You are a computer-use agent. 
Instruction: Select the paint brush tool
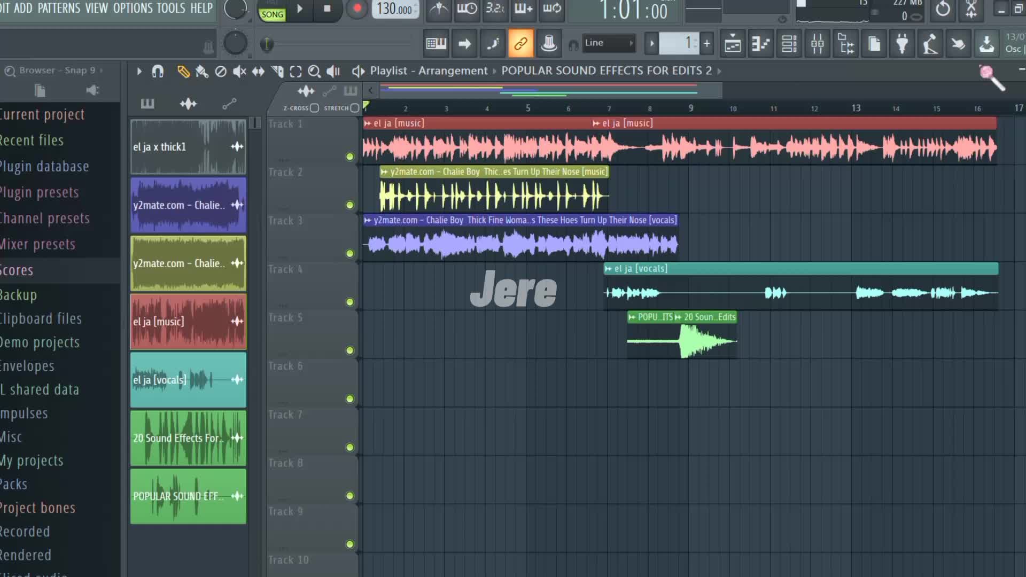tap(201, 71)
